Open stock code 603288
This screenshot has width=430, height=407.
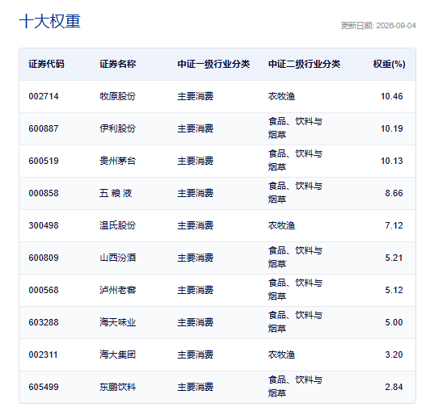44,322
